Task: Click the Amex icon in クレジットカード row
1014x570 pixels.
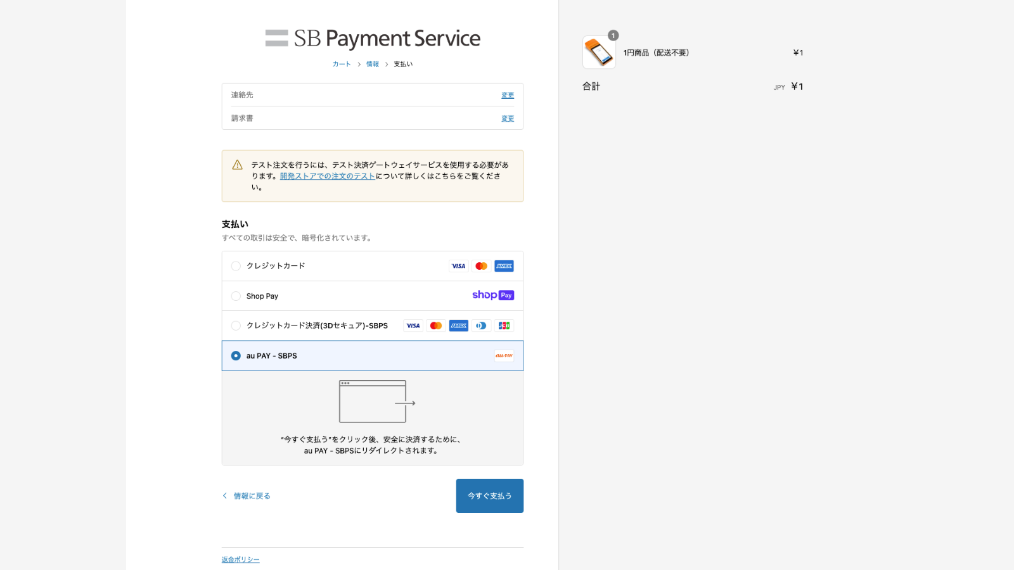Action: 504,266
